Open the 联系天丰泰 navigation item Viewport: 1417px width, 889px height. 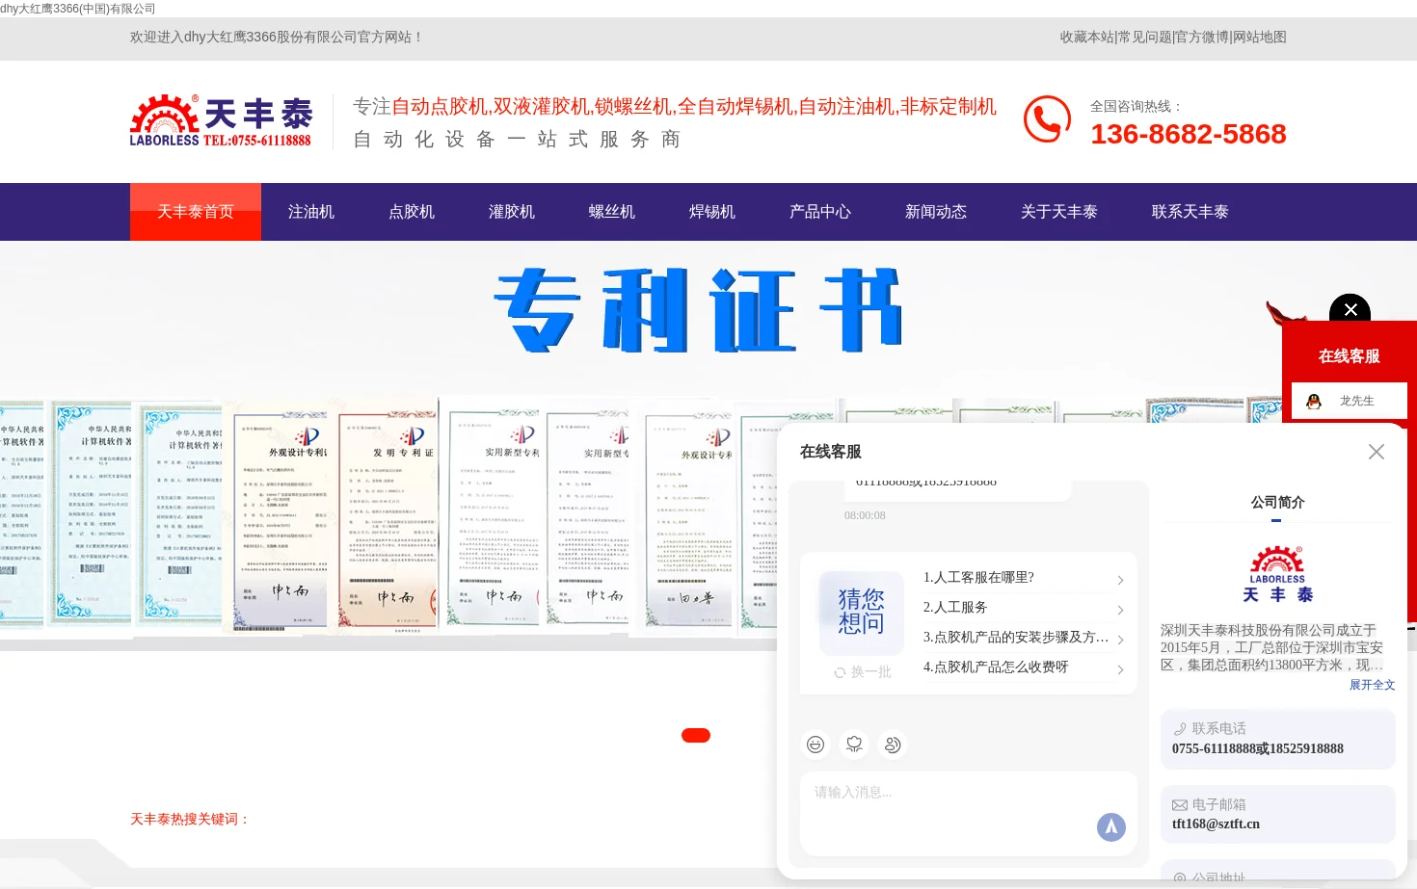[1190, 212]
